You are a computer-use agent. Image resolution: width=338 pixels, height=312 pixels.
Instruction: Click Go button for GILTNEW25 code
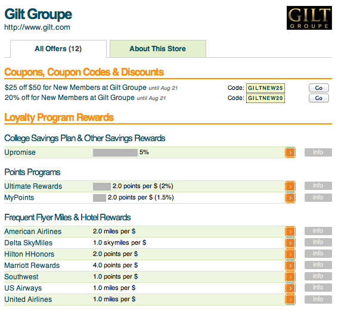click(x=318, y=88)
